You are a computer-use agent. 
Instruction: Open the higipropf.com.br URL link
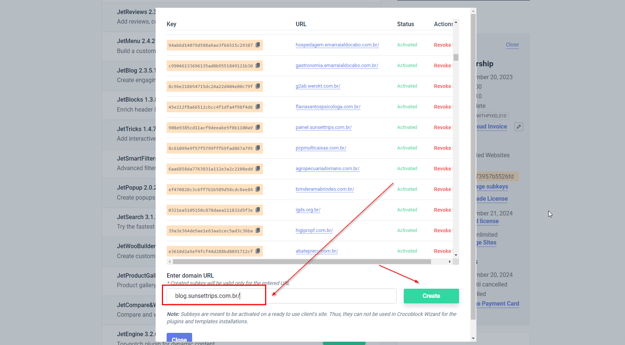pyautogui.click(x=314, y=230)
